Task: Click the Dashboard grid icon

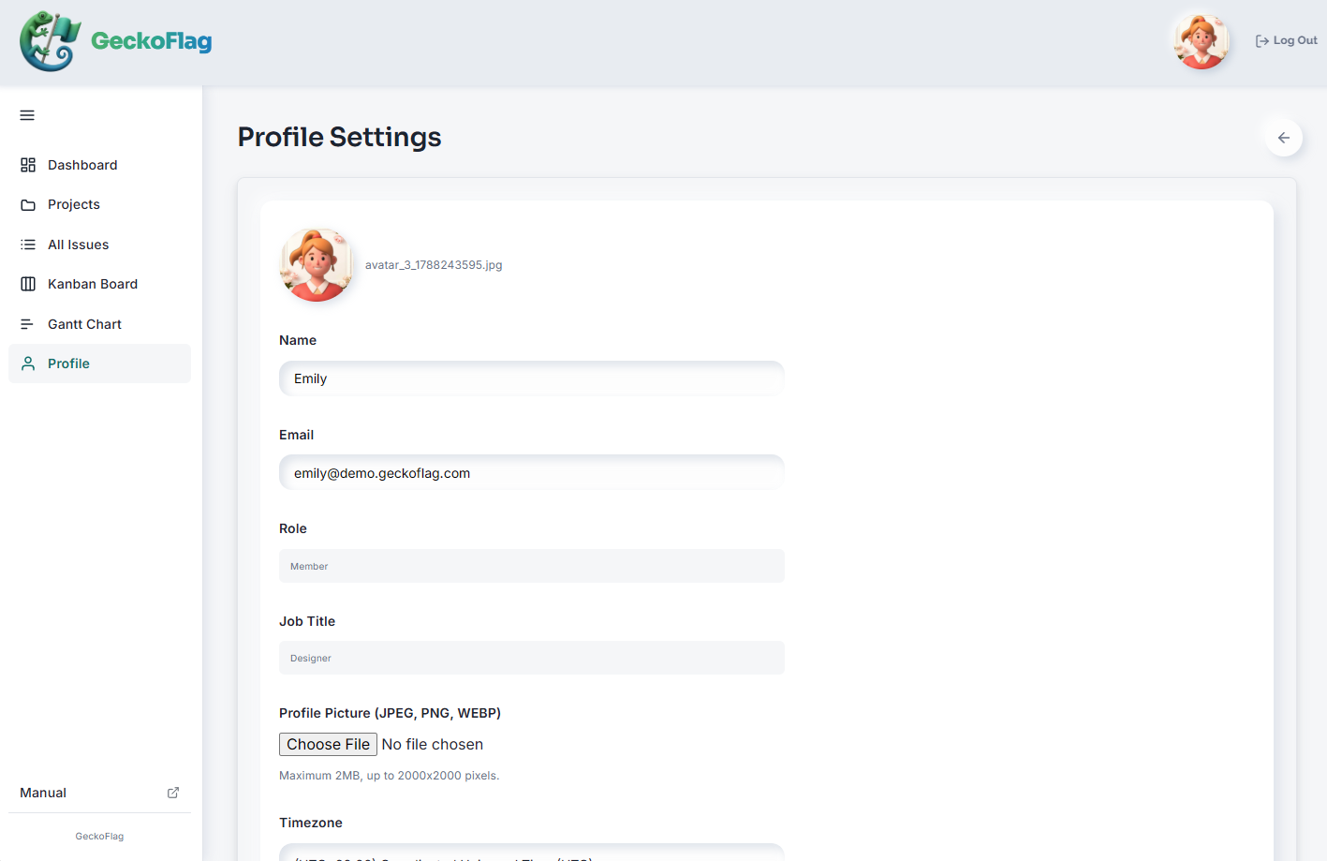Action: [28, 165]
